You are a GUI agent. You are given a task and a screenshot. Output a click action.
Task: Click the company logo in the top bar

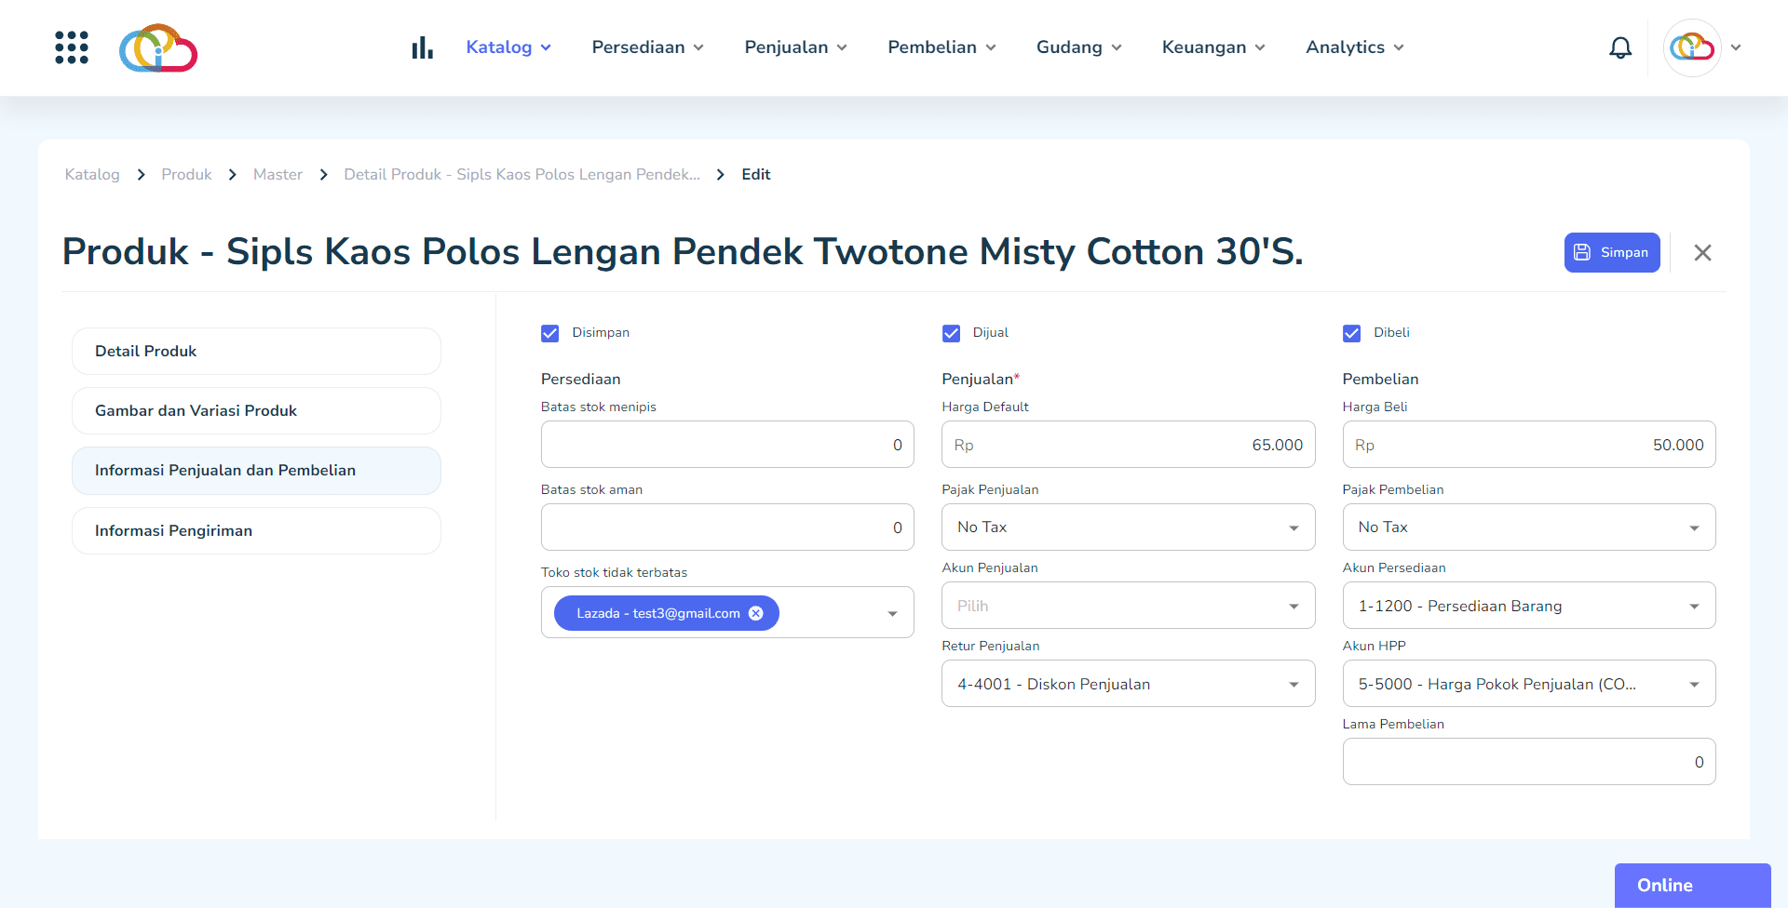pyautogui.click(x=157, y=47)
